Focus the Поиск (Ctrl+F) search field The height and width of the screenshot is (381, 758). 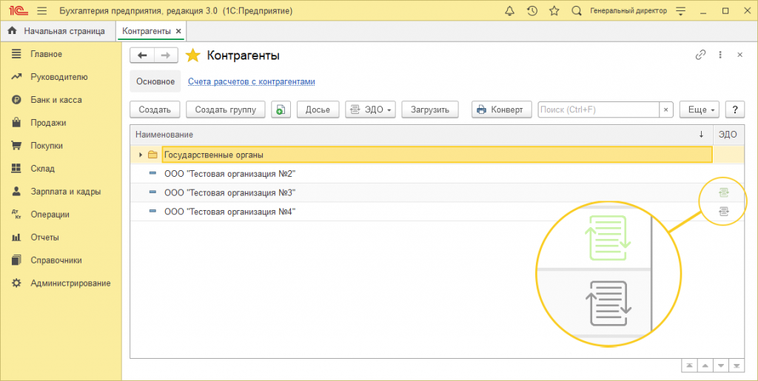coord(598,109)
